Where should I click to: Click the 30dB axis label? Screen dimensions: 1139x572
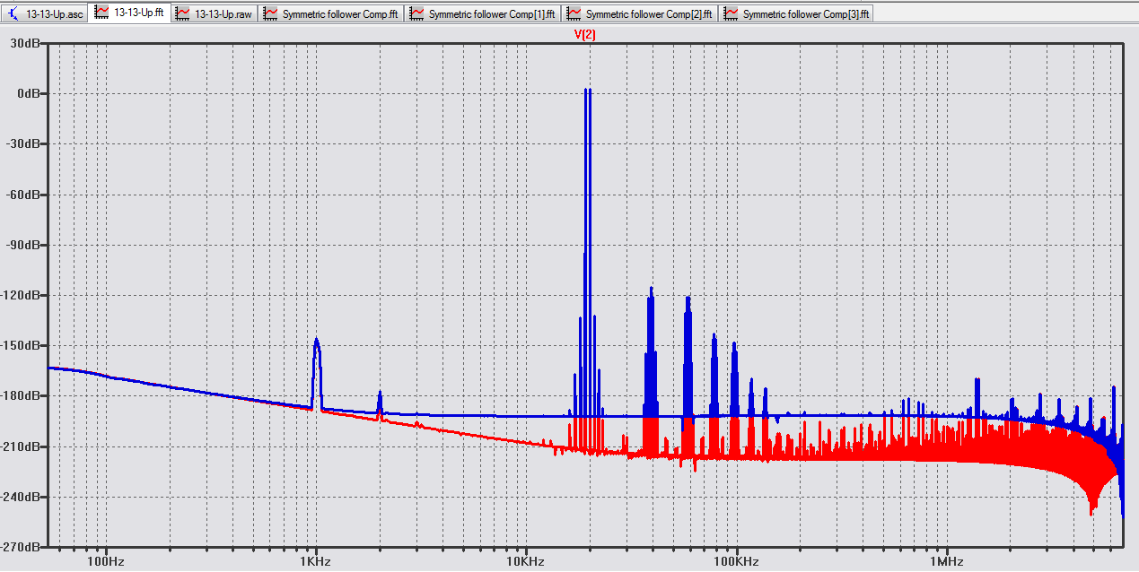(26, 43)
